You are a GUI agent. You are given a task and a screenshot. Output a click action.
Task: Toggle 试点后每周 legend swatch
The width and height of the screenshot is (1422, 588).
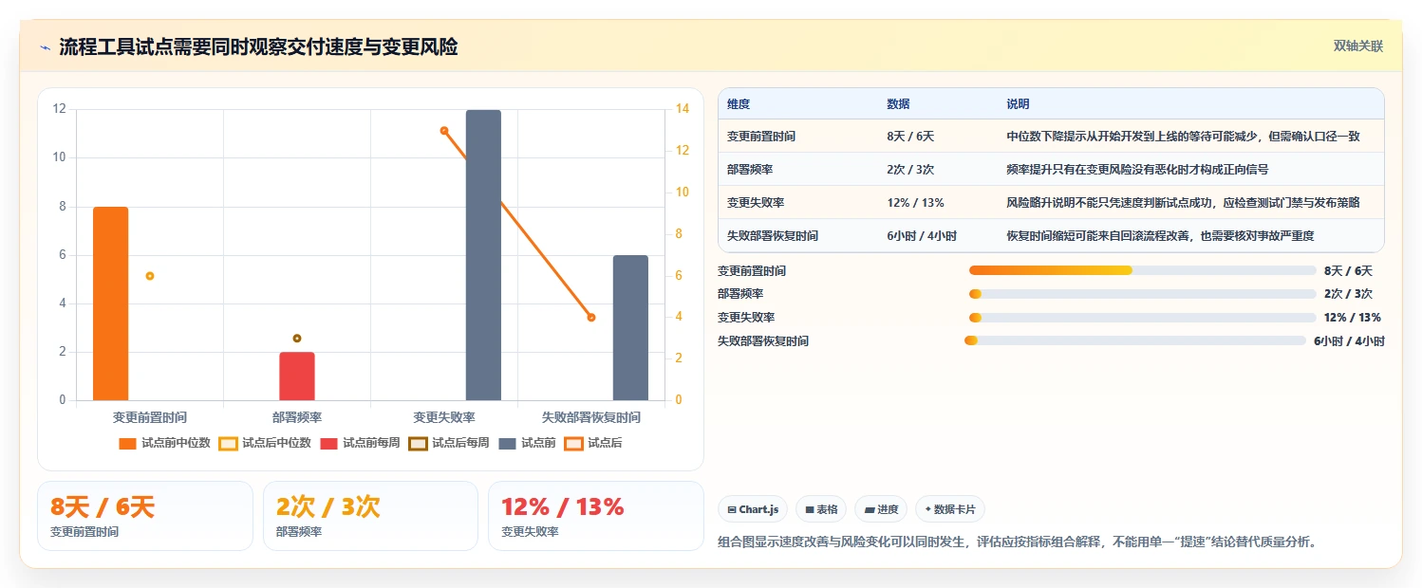coord(419,443)
